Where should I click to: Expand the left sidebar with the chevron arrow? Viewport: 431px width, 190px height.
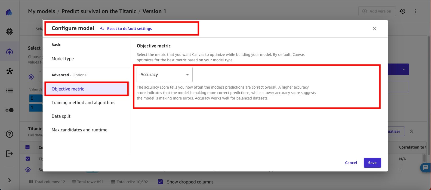tap(10, 180)
